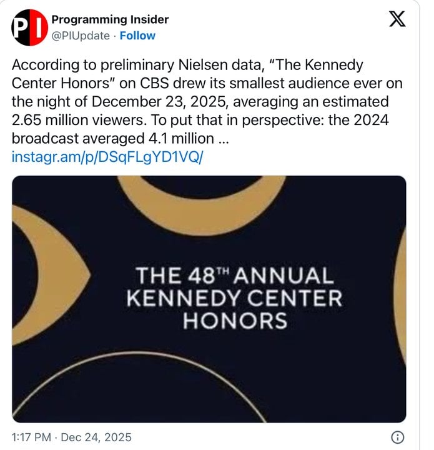Open the X logo link
The width and height of the screenshot is (434, 450).
click(397, 21)
